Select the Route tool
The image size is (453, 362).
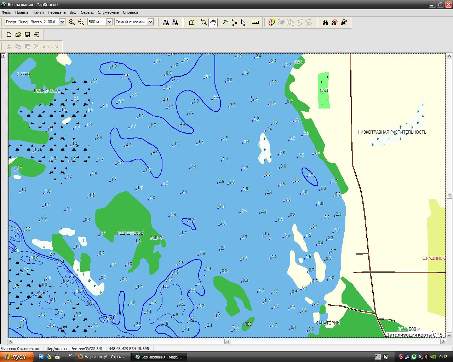pyautogui.click(x=234, y=23)
